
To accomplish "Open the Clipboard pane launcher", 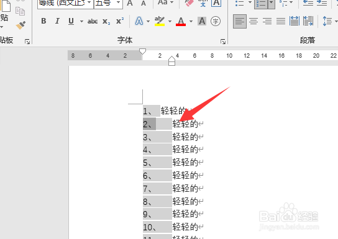I will pos(27,42).
